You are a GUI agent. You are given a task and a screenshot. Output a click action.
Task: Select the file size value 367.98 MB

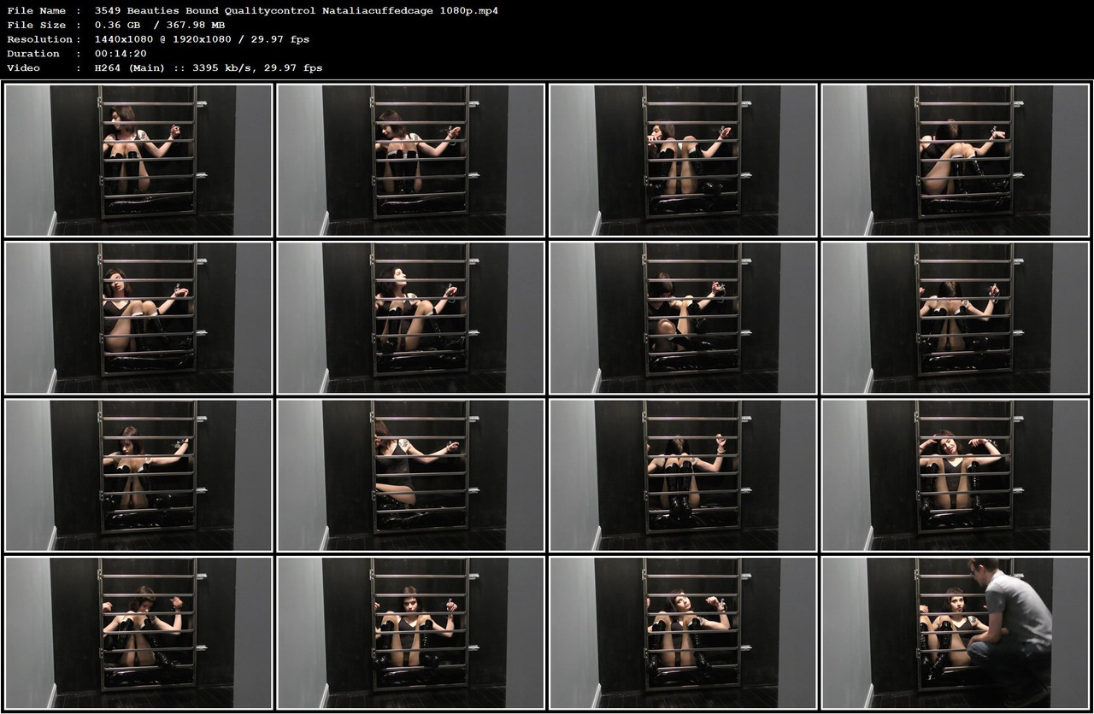[190, 26]
